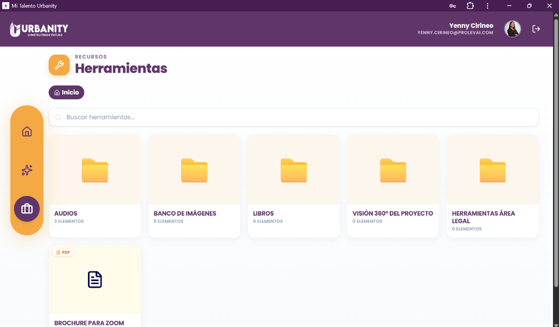This screenshot has width=559, height=327.
Task: Minimize the Mi Talento Urbanity window
Action: [x=509, y=5]
